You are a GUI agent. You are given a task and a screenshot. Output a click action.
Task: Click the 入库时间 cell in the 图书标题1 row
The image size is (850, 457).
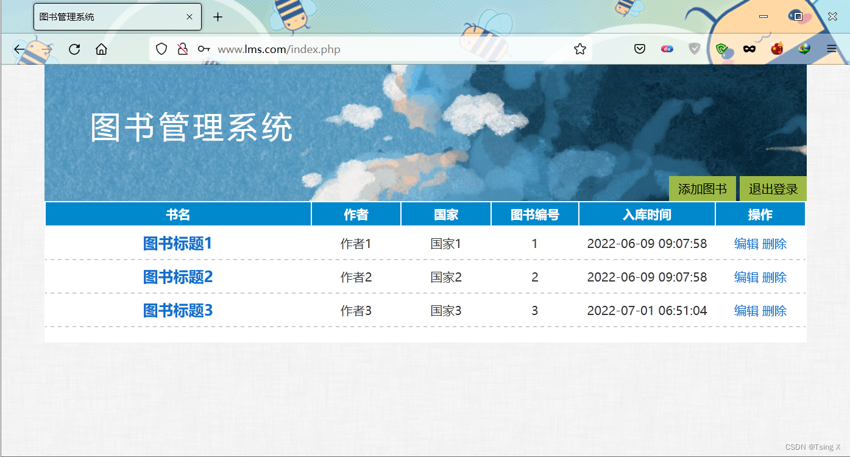point(647,244)
